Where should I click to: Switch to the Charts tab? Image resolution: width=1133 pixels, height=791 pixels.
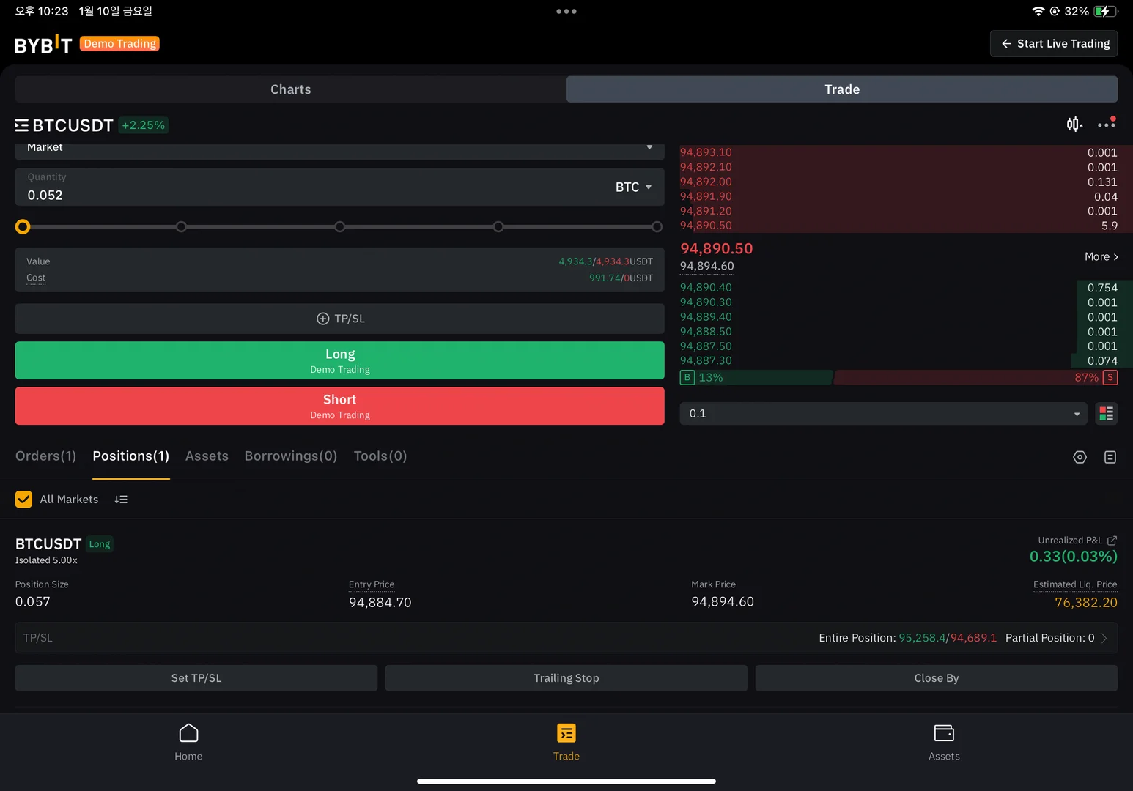click(291, 89)
